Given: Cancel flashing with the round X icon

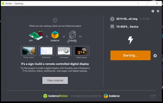Looking at the screenshot, I should (x=155, y=56).
